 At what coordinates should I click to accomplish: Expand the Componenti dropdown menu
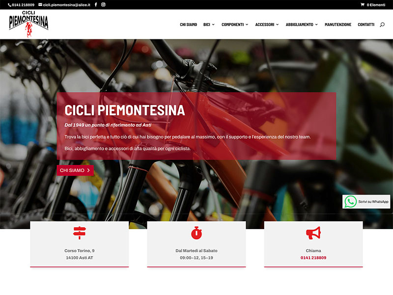(x=235, y=25)
